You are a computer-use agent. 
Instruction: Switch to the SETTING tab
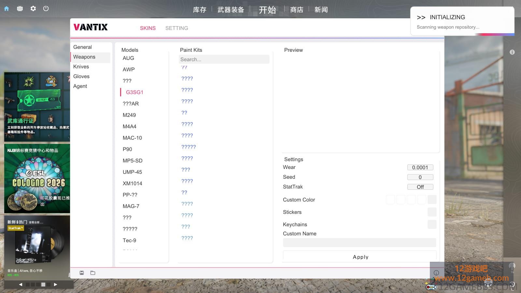(x=177, y=28)
